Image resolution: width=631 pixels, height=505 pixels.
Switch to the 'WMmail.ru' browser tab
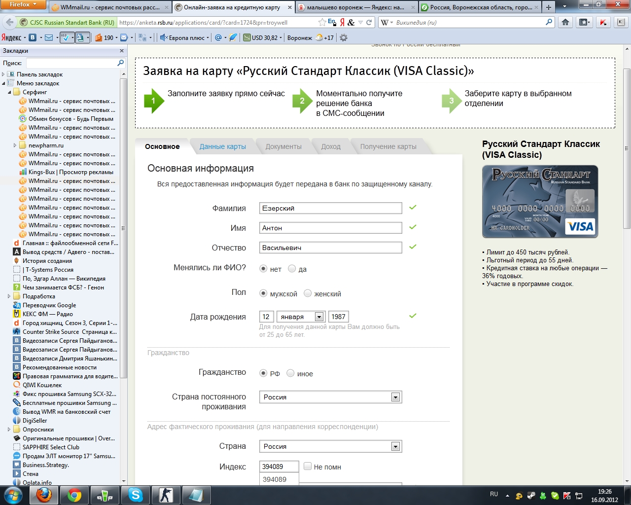click(x=110, y=7)
